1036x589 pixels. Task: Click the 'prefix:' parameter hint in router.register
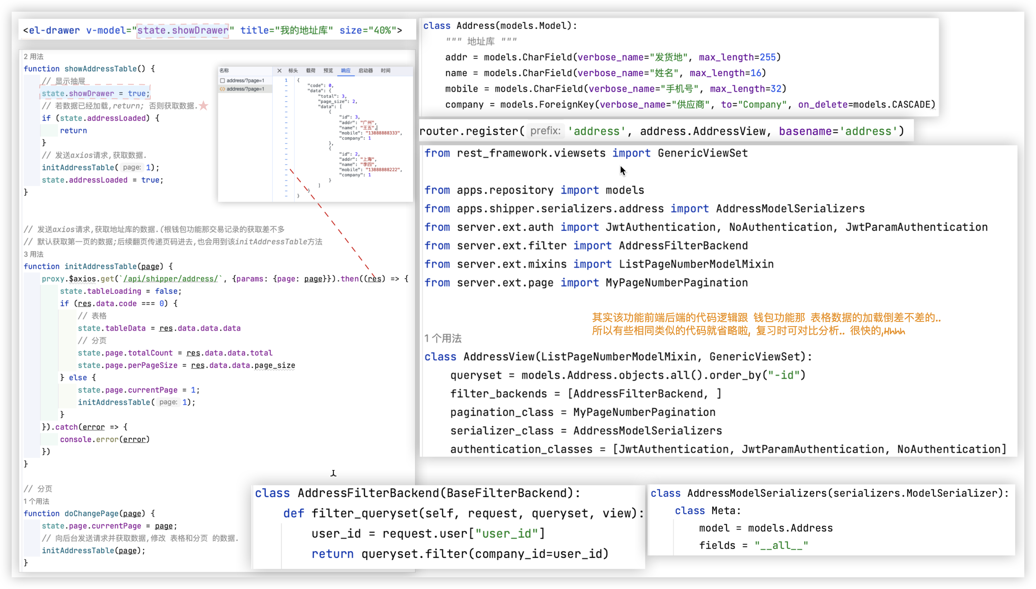click(x=545, y=131)
